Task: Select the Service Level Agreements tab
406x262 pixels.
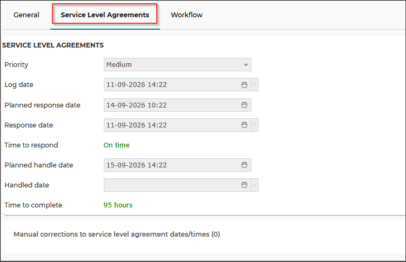Action: click(105, 15)
